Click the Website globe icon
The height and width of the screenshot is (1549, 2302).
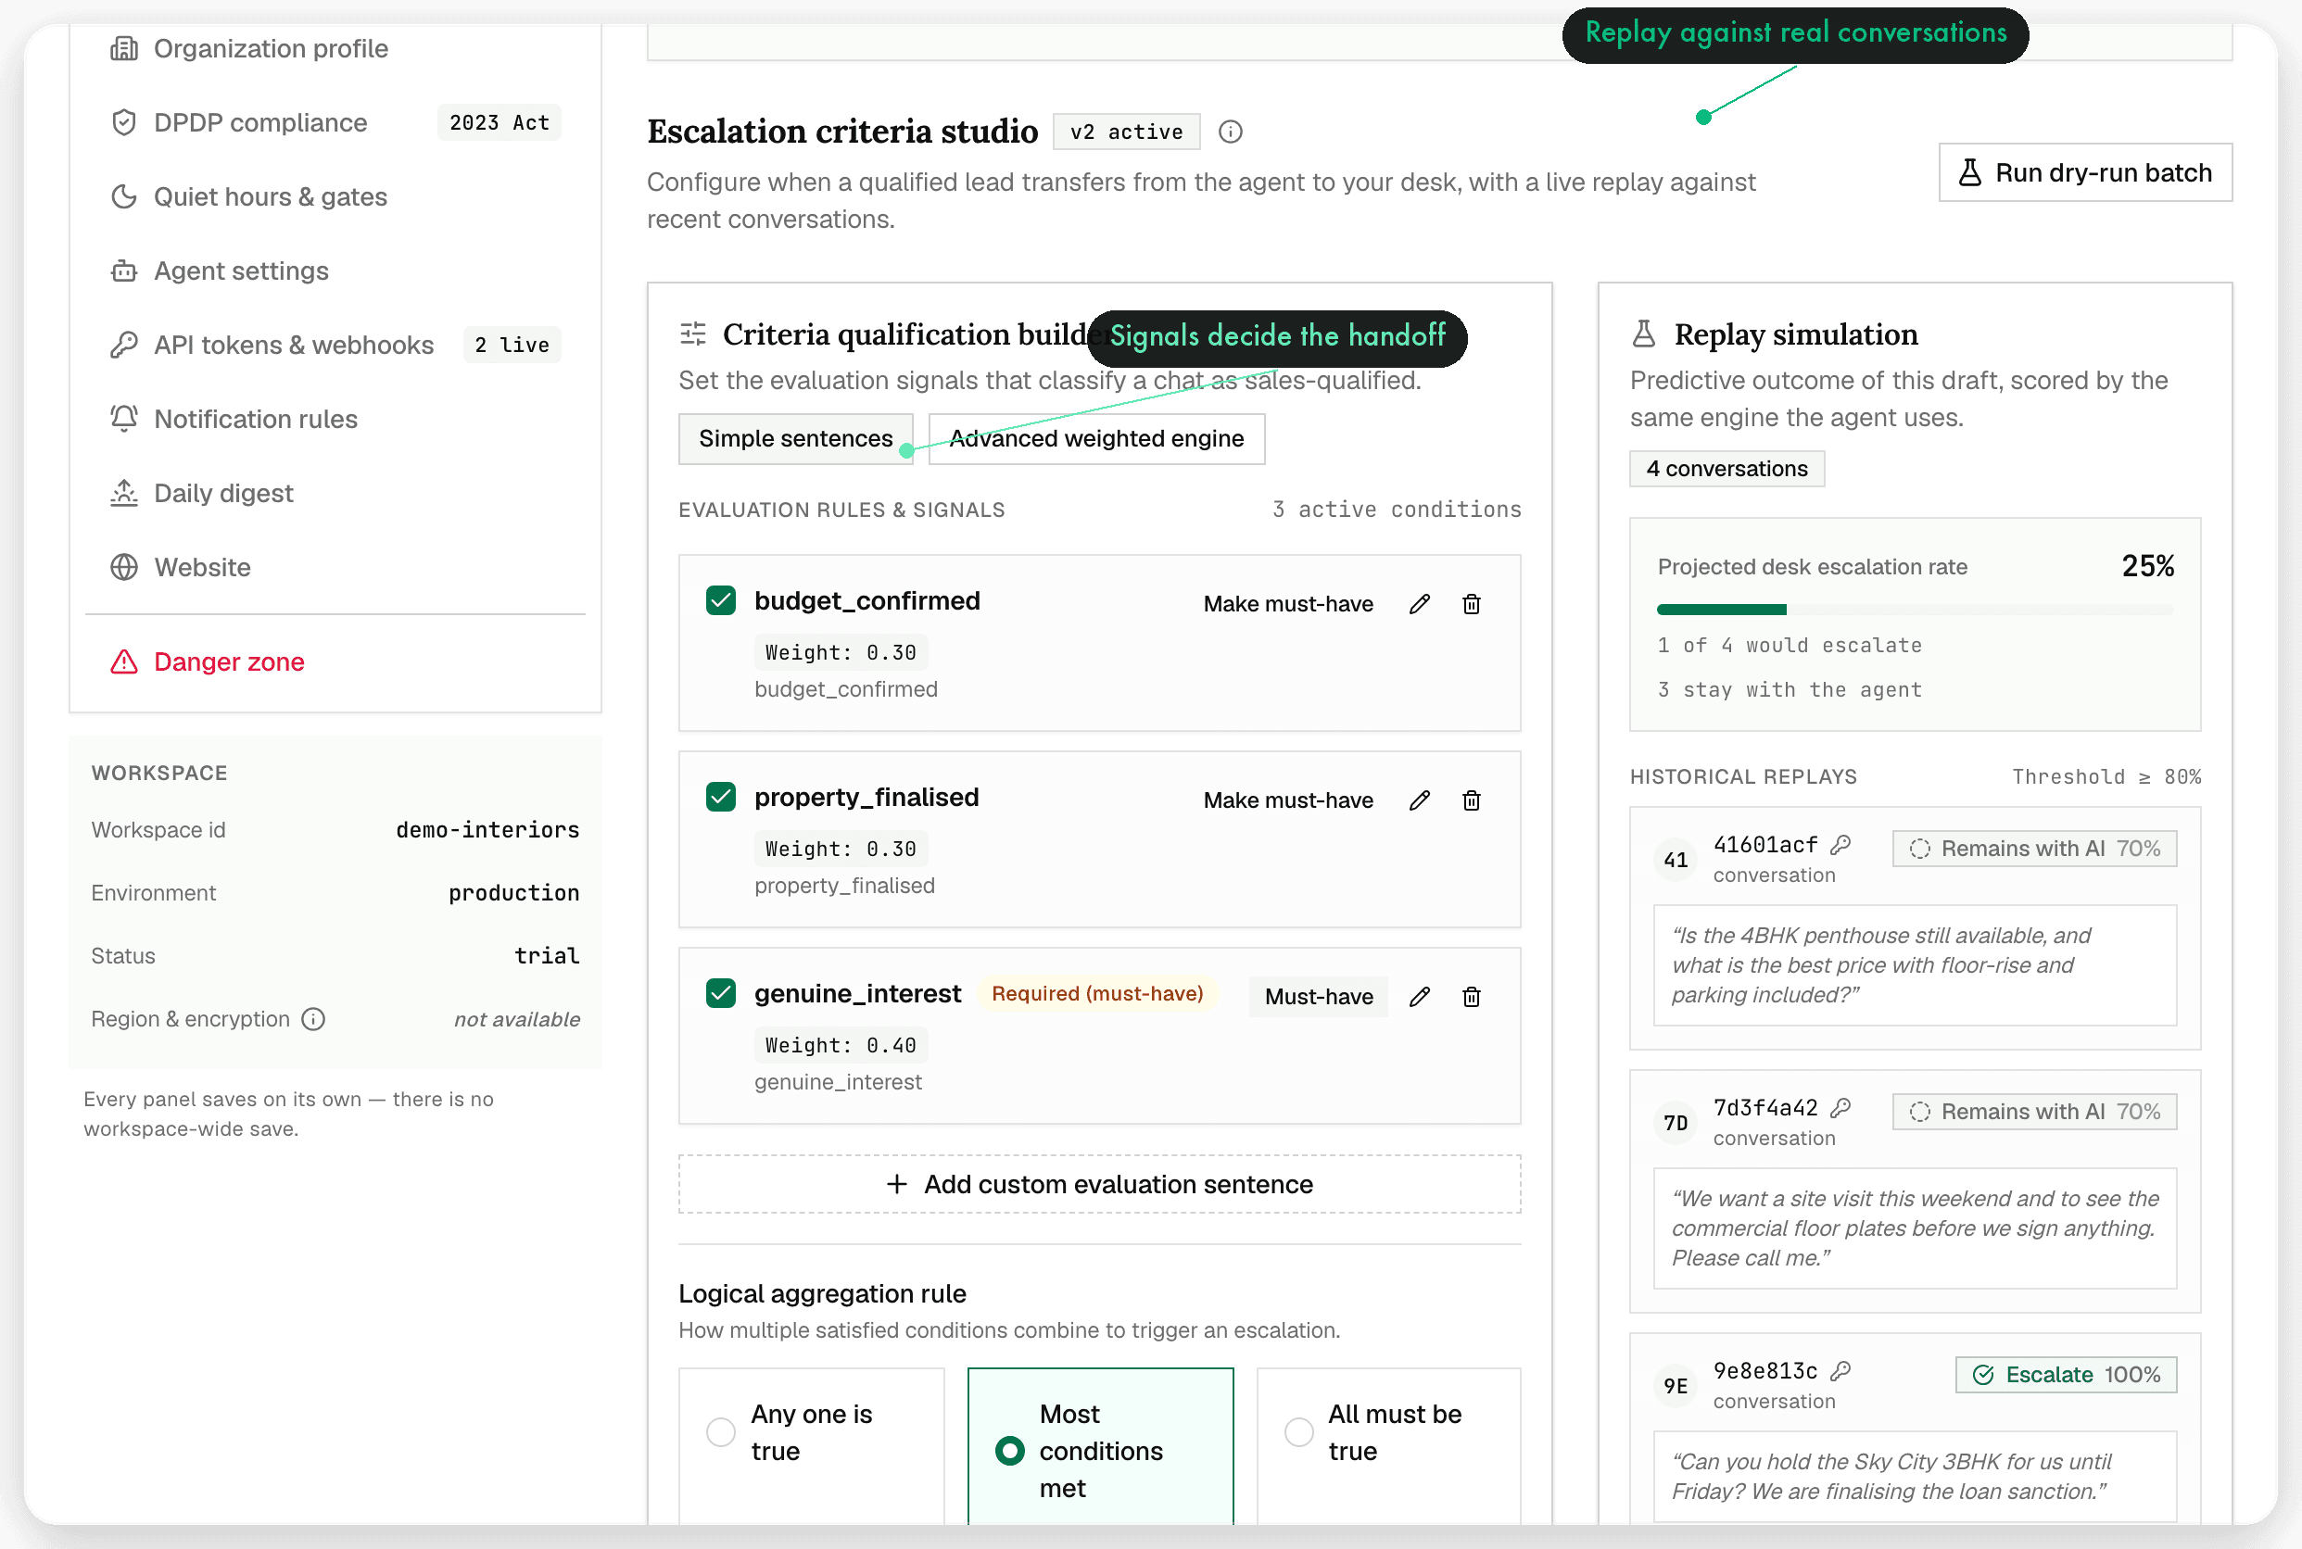(x=123, y=567)
